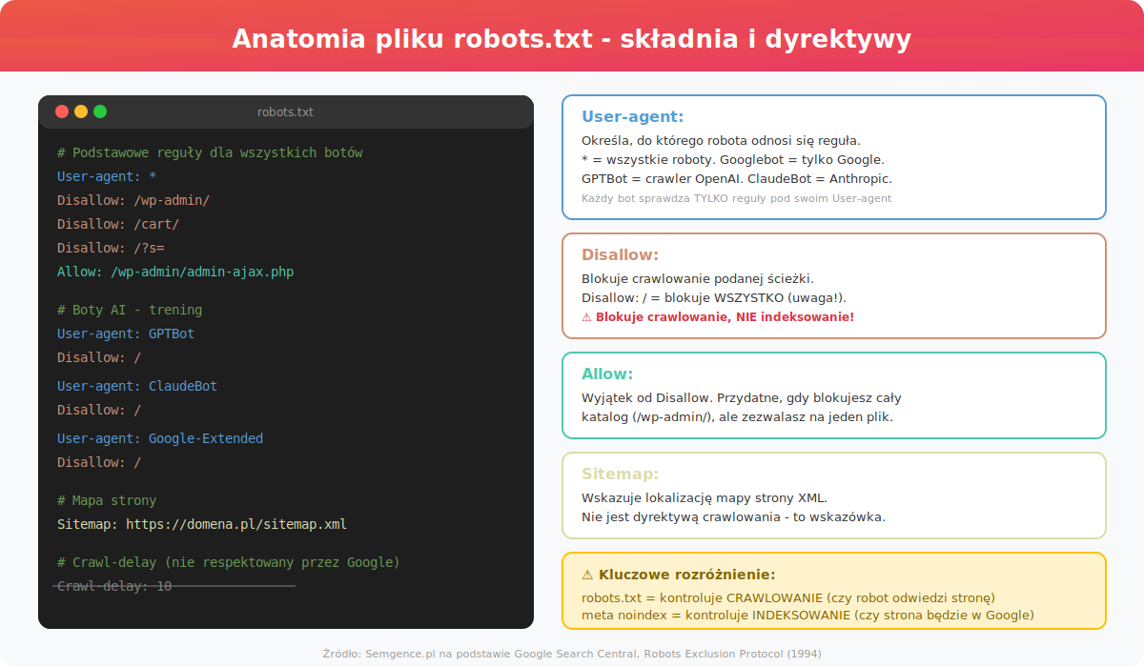
Task: Click red warning 'Blokuje crawlowanie, NIE indeksowanie!'
Action: click(725, 316)
